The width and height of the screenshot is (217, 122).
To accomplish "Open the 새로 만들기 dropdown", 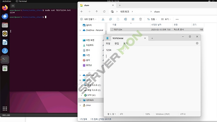I will click(x=88, y=19).
